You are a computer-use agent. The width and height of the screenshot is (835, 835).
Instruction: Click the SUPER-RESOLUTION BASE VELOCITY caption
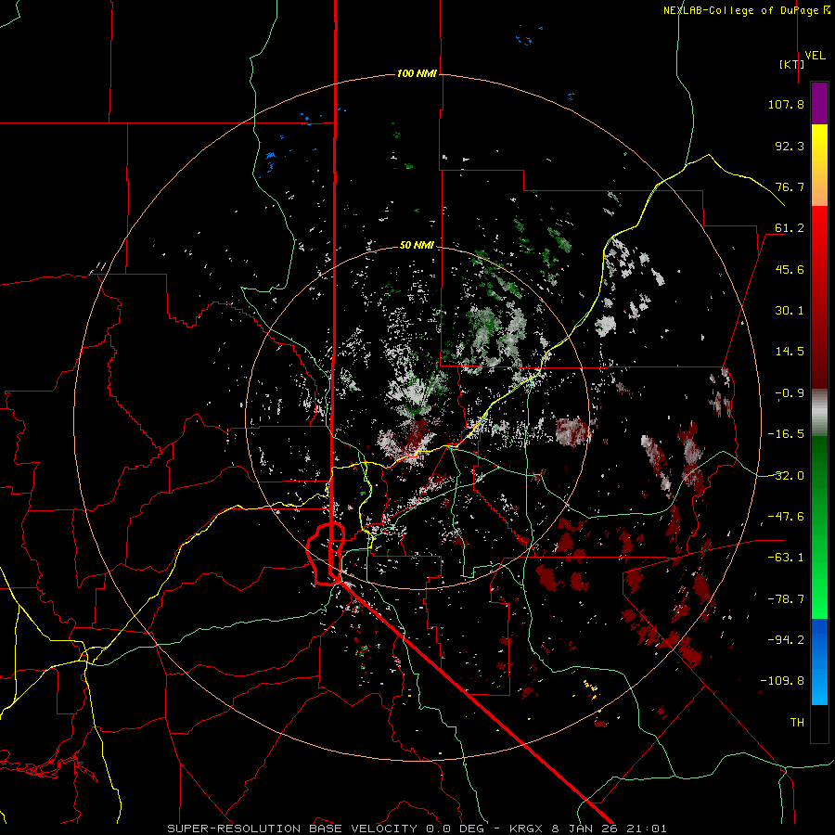pos(292,829)
